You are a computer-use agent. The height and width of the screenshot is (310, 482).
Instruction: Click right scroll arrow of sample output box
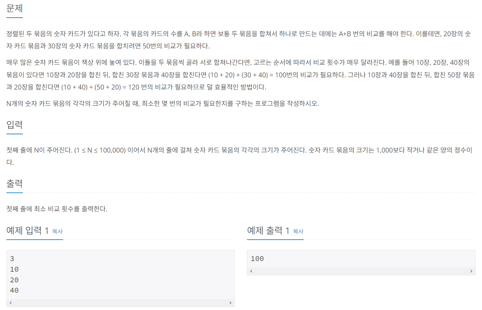[471, 271]
